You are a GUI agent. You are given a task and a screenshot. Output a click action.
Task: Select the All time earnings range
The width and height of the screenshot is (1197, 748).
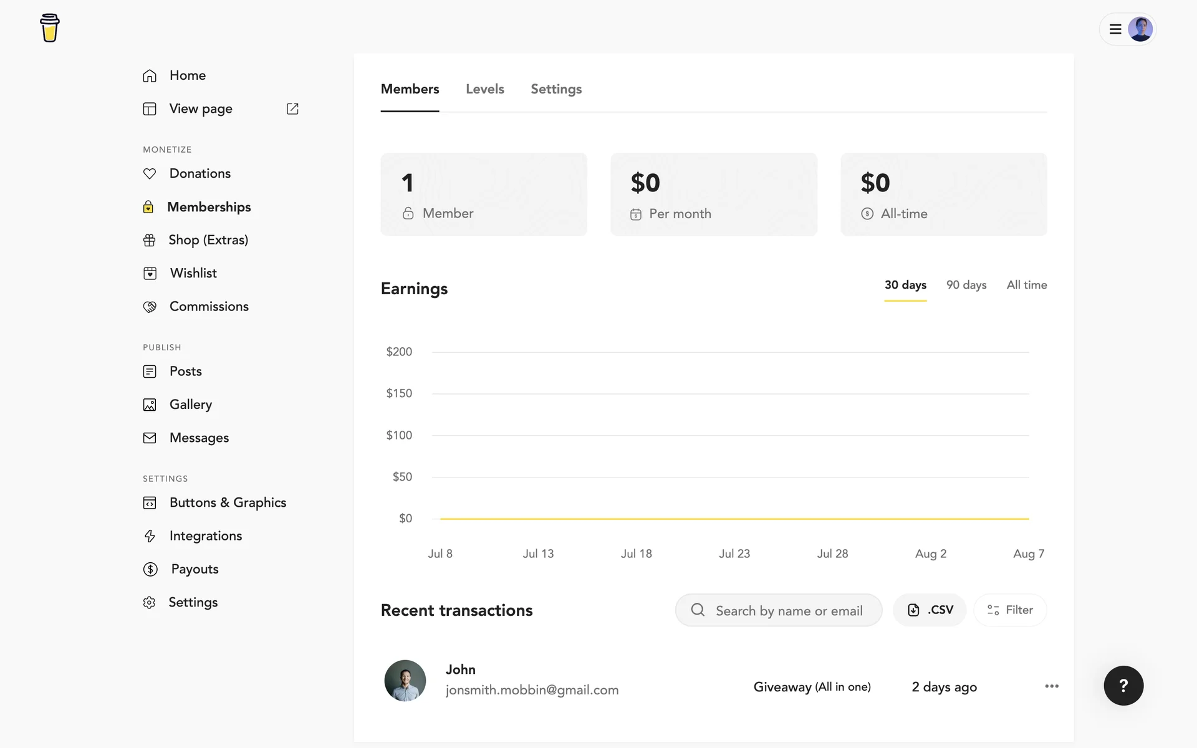click(x=1026, y=285)
